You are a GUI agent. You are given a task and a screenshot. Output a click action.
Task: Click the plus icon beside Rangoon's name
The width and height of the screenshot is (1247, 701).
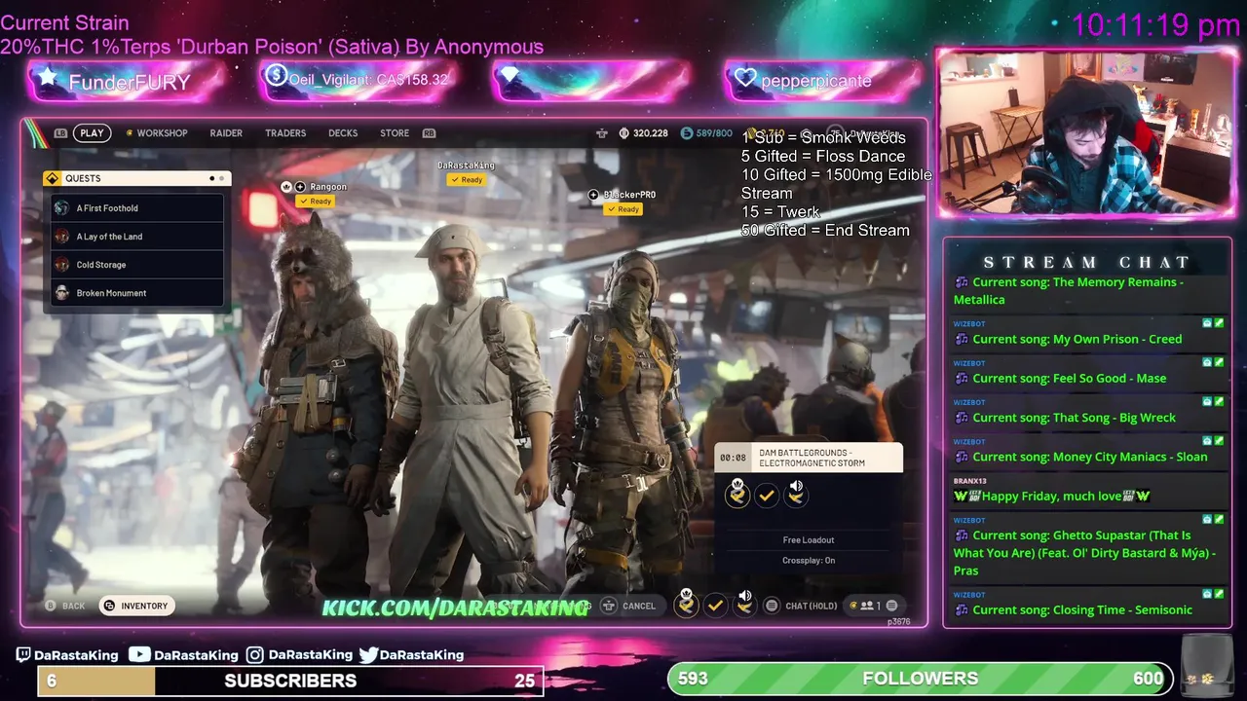click(300, 187)
